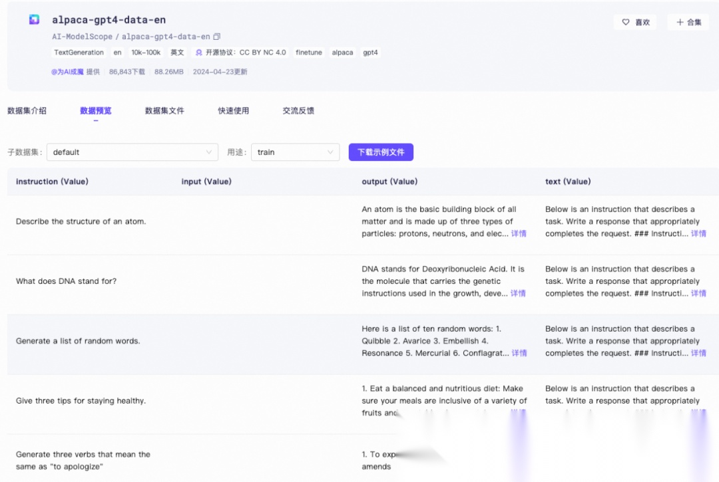Select the alpaca tag
719x482 pixels.
click(343, 53)
